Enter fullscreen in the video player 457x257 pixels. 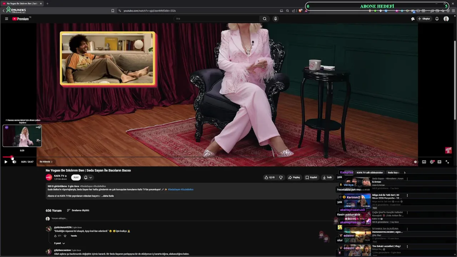coord(447,162)
